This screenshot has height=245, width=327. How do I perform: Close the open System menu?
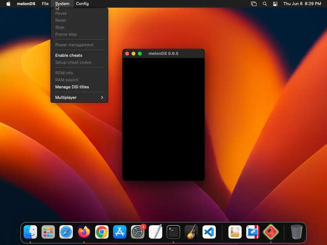click(x=62, y=4)
